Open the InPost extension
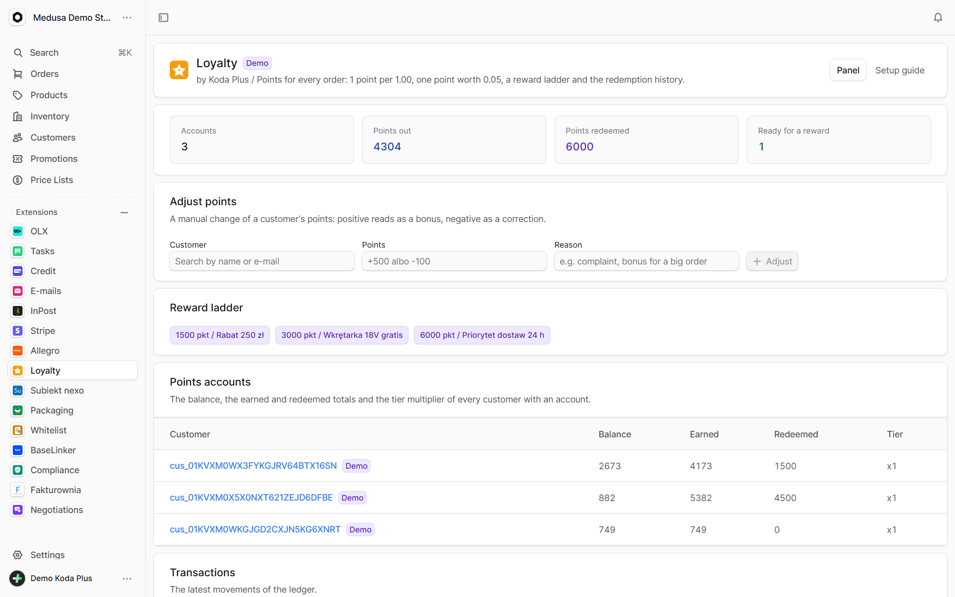 pyautogui.click(x=73, y=311)
